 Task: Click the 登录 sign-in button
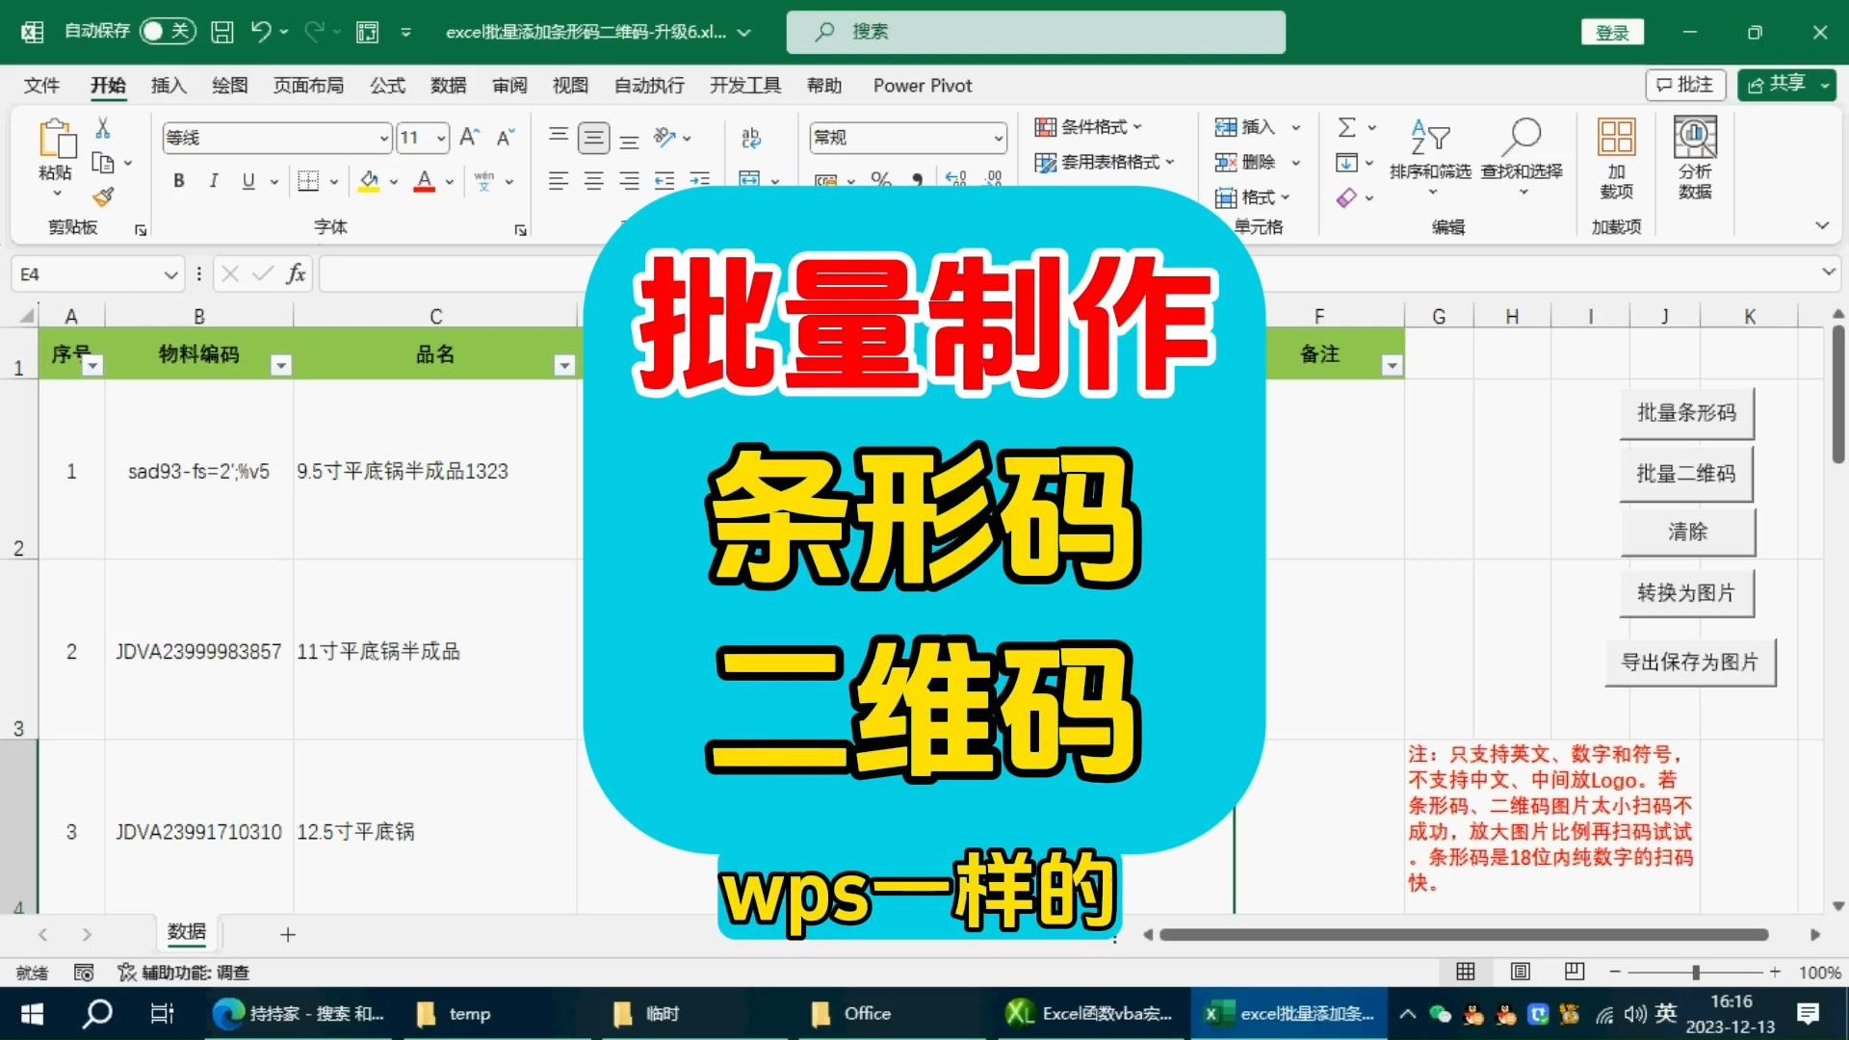[1612, 33]
